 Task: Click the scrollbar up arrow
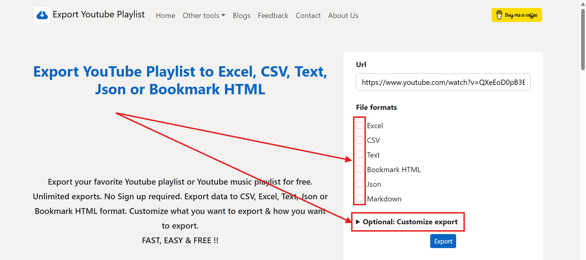583,4
